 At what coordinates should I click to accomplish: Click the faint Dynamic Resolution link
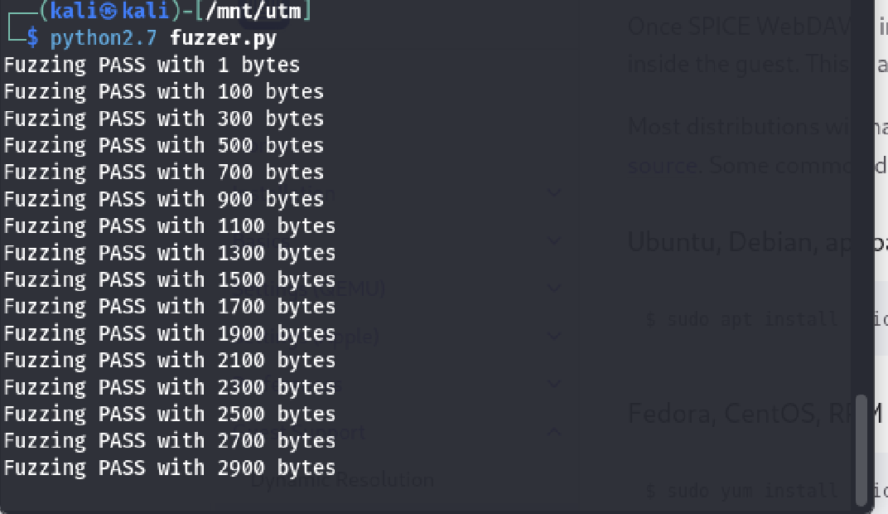pyautogui.click(x=342, y=481)
